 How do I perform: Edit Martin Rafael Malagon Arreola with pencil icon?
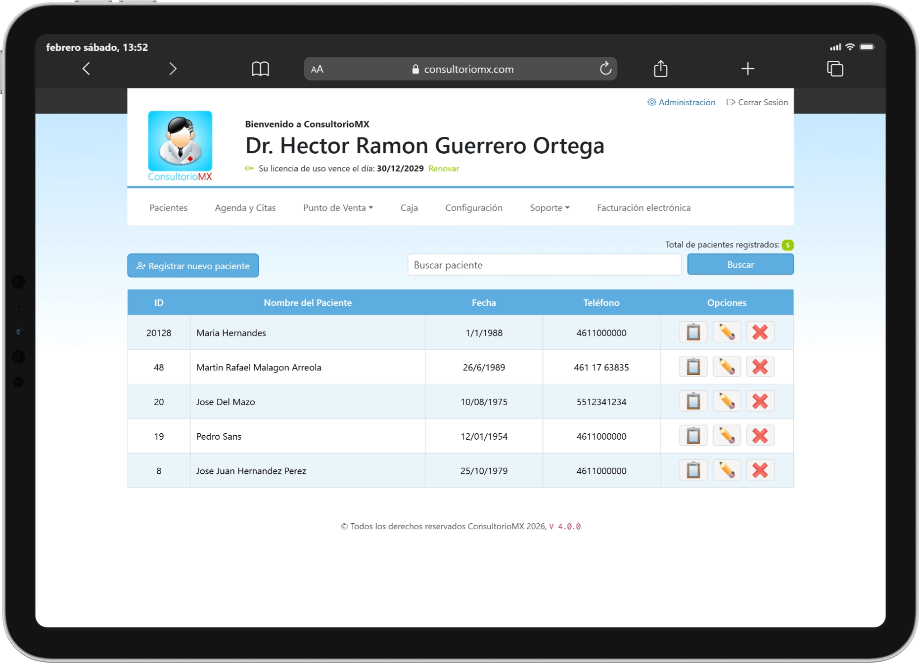coord(727,367)
